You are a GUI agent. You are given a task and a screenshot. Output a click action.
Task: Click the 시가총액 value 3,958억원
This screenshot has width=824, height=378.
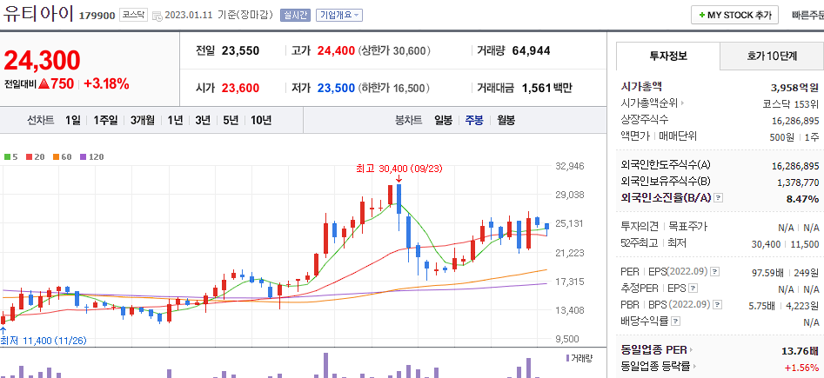pyautogui.click(x=794, y=87)
